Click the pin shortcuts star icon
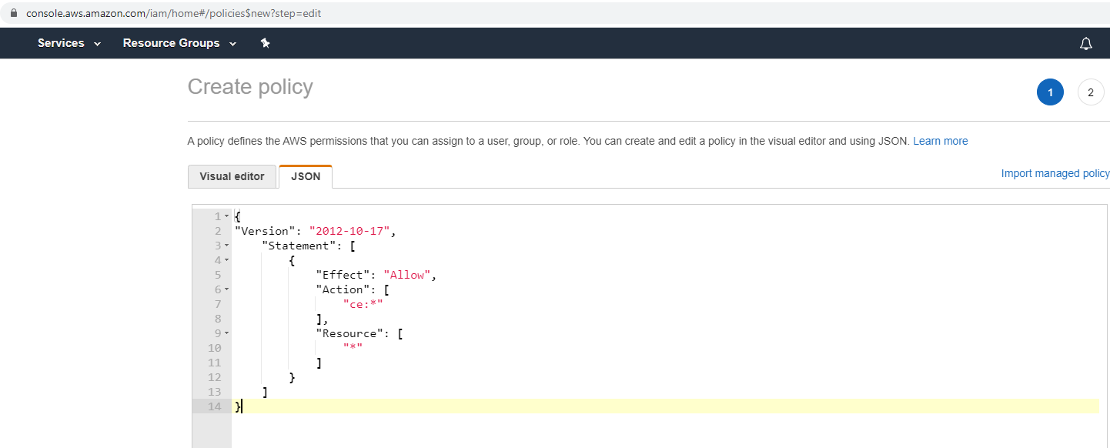 tap(266, 43)
